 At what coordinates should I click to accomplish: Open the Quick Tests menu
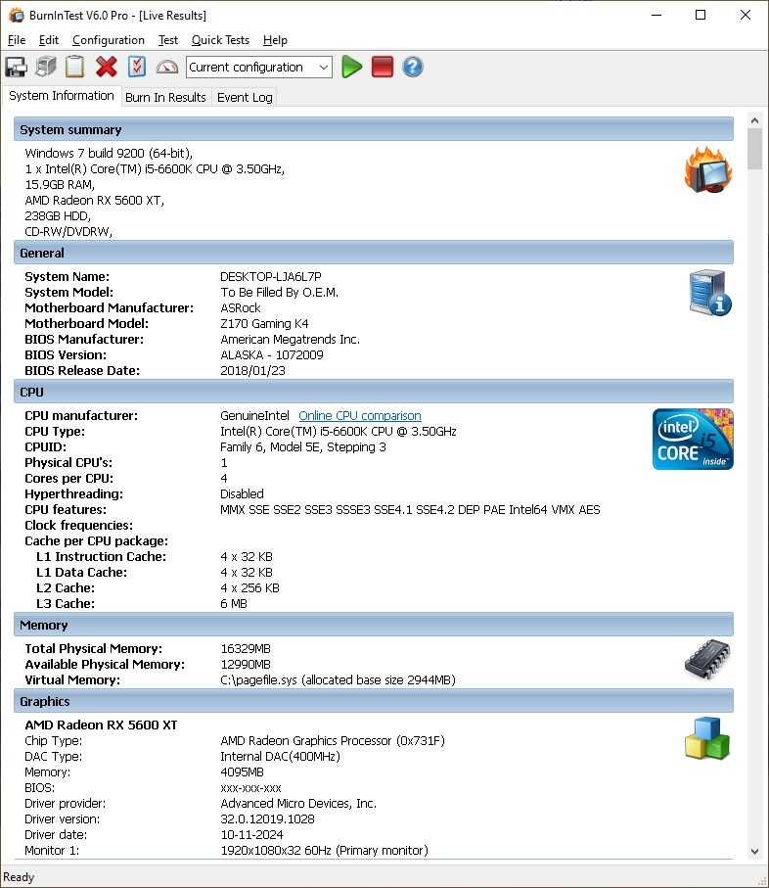point(220,40)
